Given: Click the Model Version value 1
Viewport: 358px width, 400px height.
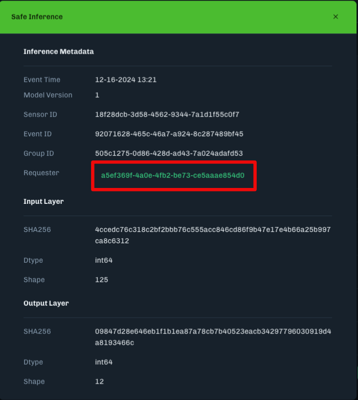Looking at the screenshot, I should (x=97, y=95).
